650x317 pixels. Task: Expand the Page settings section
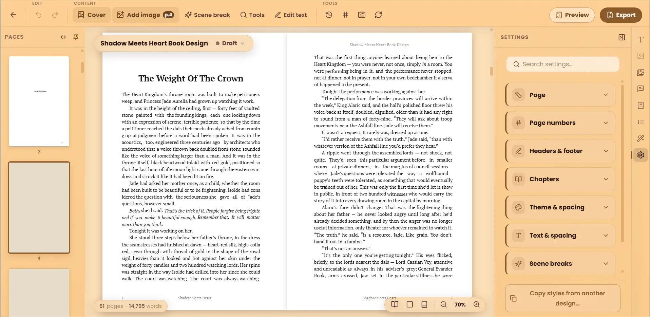[560, 95]
